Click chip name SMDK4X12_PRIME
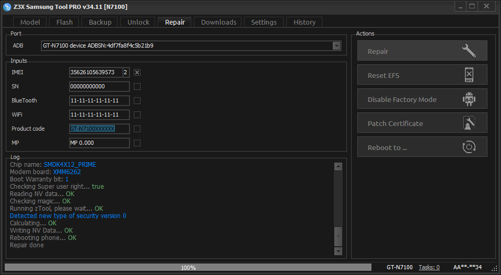Image resolution: width=501 pixels, height=275 pixels. click(x=70, y=164)
